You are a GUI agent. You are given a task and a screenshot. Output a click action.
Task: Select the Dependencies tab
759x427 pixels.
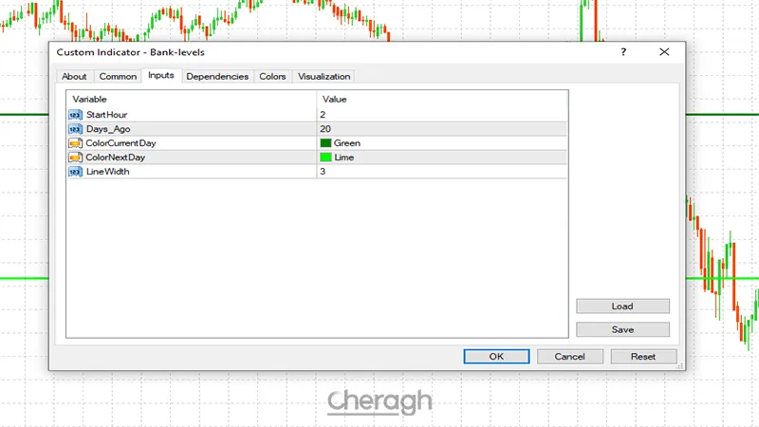(x=217, y=77)
